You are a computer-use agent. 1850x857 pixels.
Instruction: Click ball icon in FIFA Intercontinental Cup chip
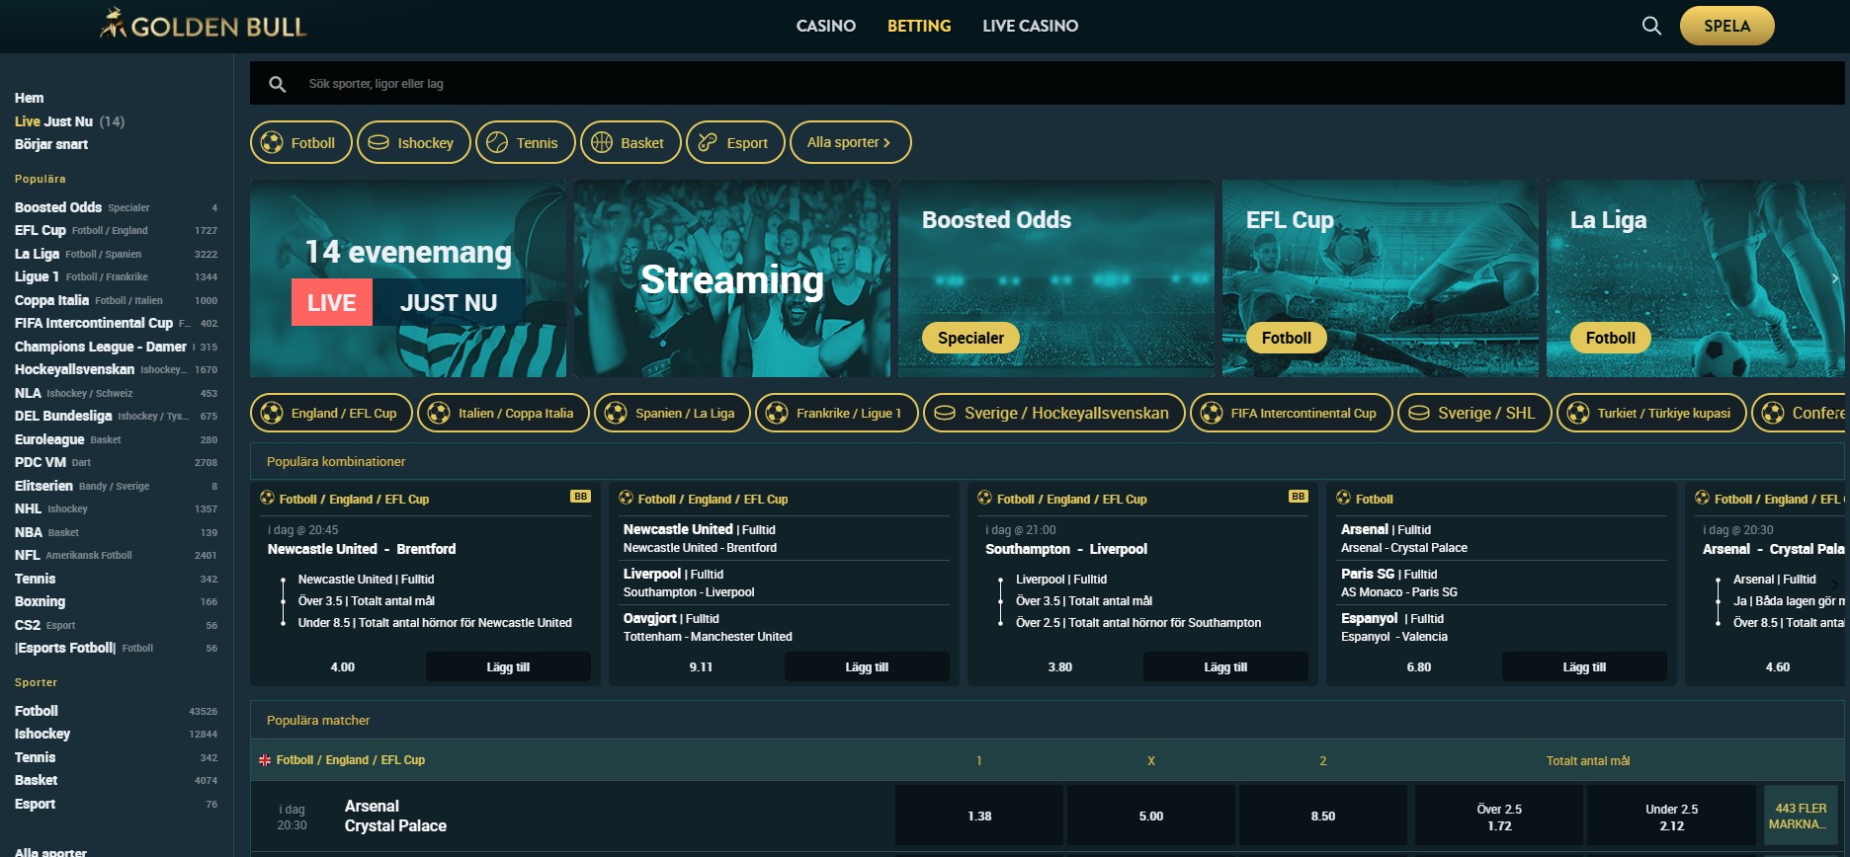pos(1212,413)
